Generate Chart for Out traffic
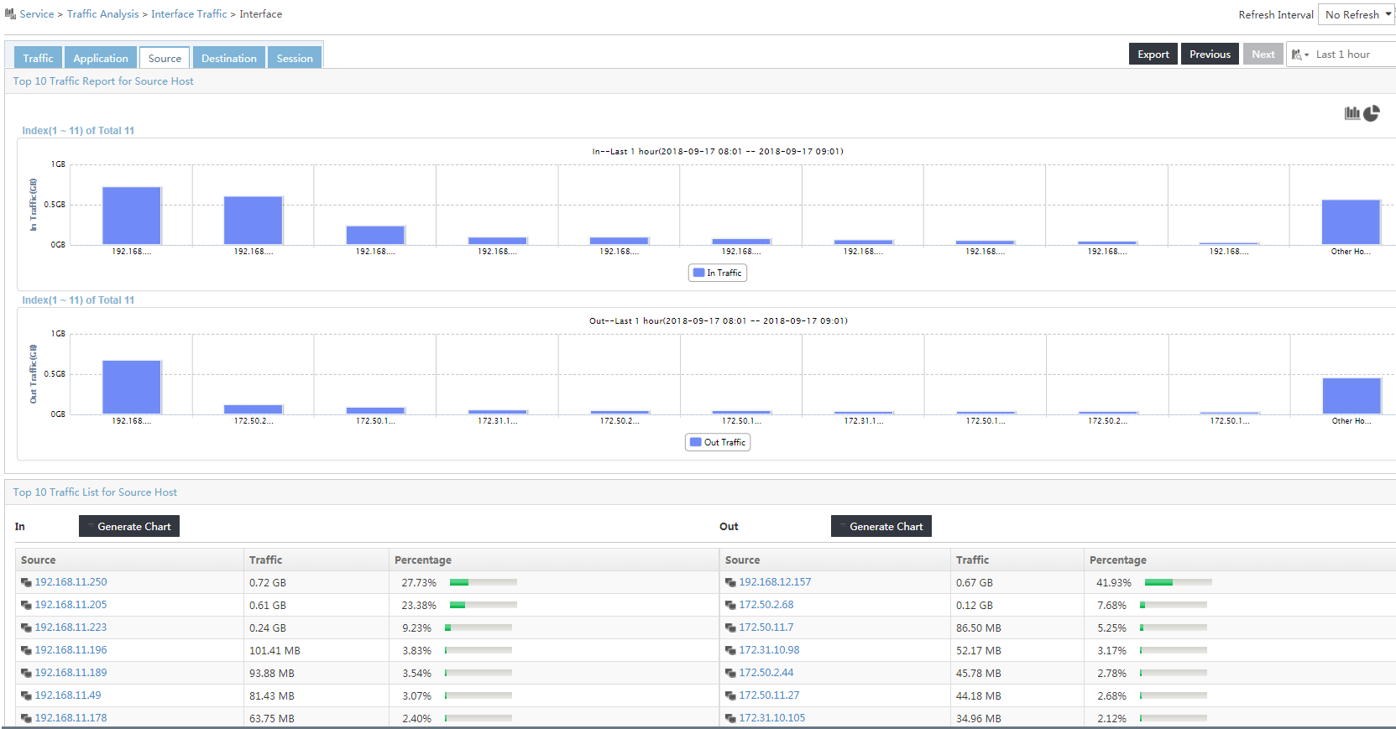Image resolution: width=1396 pixels, height=729 pixels. [x=881, y=526]
